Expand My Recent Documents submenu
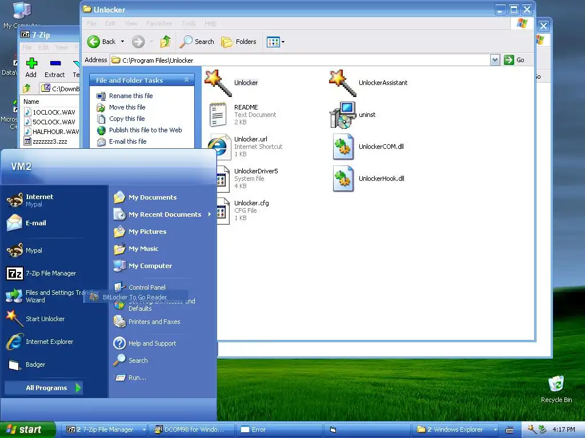 (x=162, y=214)
